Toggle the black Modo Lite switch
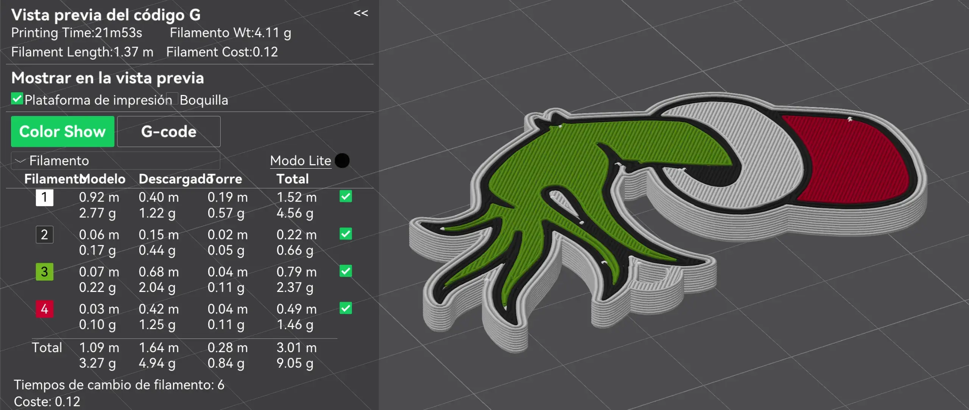 tap(342, 160)
